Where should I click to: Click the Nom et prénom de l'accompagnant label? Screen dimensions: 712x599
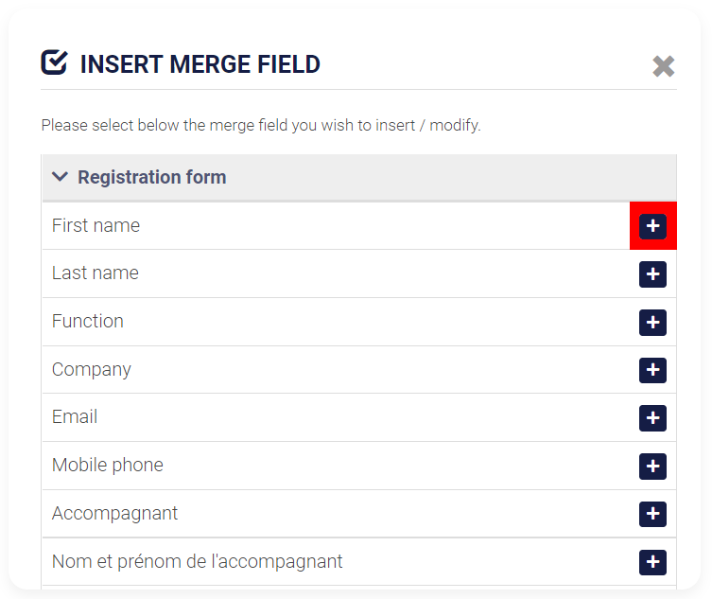click(x=197, y=562)
